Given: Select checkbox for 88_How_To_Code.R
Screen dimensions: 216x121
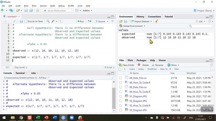Looking at the screenshot, I should pyautogui.click(x=120, y=83).
